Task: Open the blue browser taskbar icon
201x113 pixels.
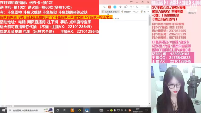Action: click(87, 110)
